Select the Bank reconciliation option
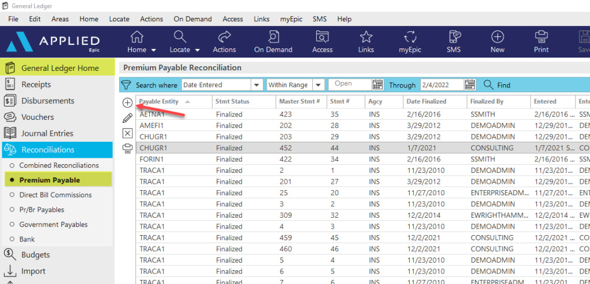 (27, 239)
